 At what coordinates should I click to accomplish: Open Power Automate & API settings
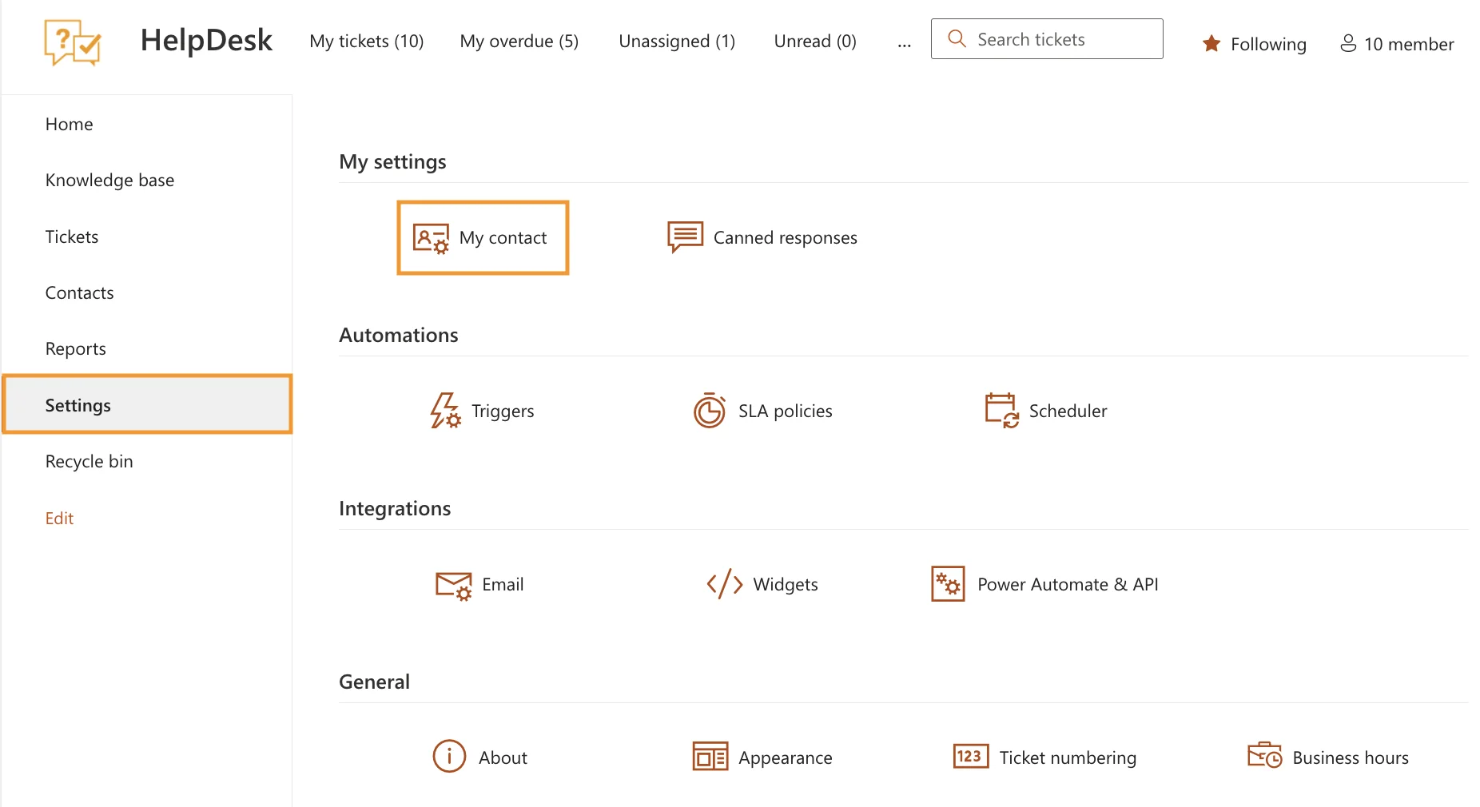(x=1044, y=584)
